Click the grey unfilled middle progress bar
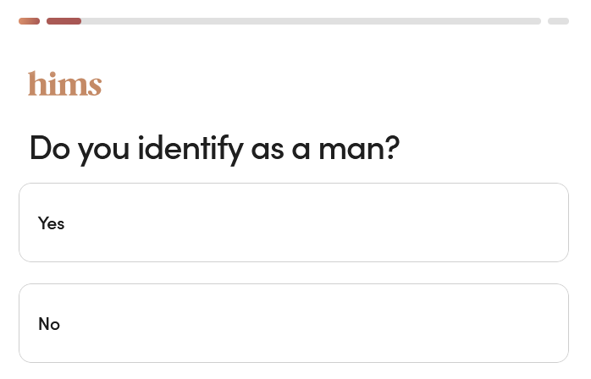This screenshot has width=591, height=379. [x=310, y=21]
